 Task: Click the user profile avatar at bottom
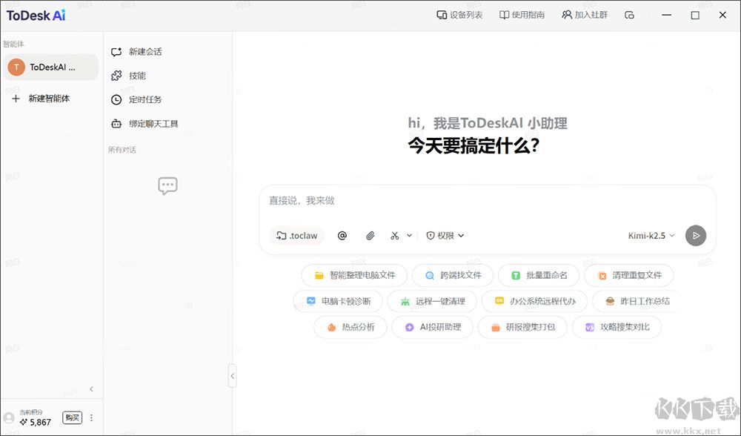tap(9, 418)
